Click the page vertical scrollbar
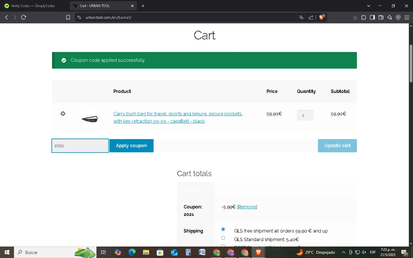The image size is (413, 258). [x=411, y=63]
